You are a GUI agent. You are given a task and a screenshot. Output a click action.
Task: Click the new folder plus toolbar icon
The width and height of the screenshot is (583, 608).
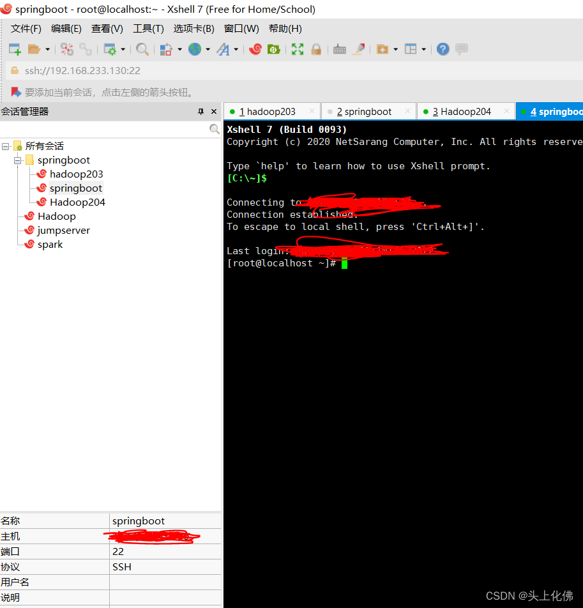[382, 49]
